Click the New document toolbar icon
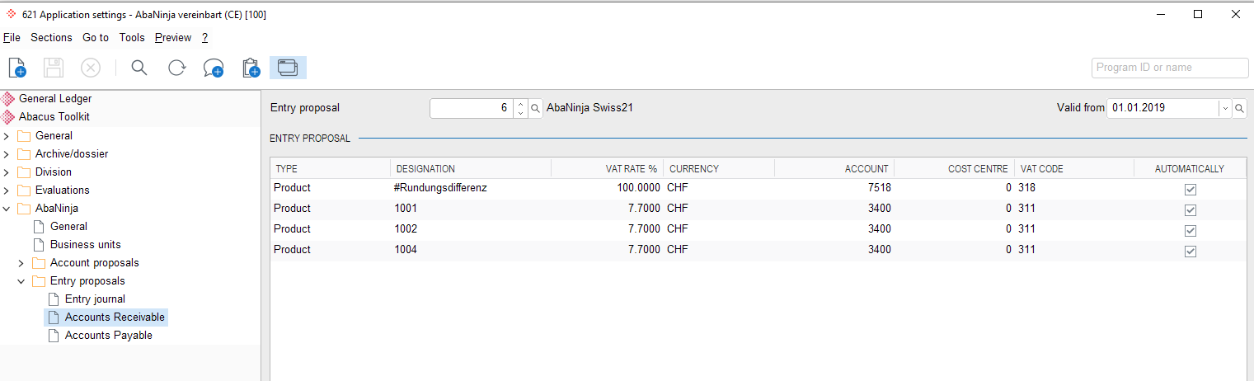Viewport: 1254px width, 381px height. (18, 68)
